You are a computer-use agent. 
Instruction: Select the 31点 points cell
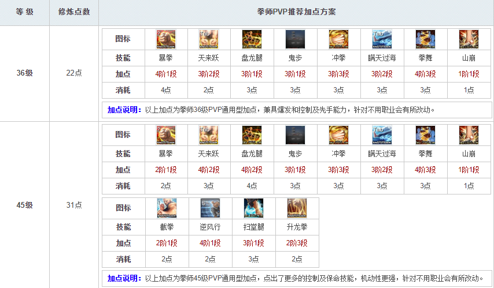point(74,205)
